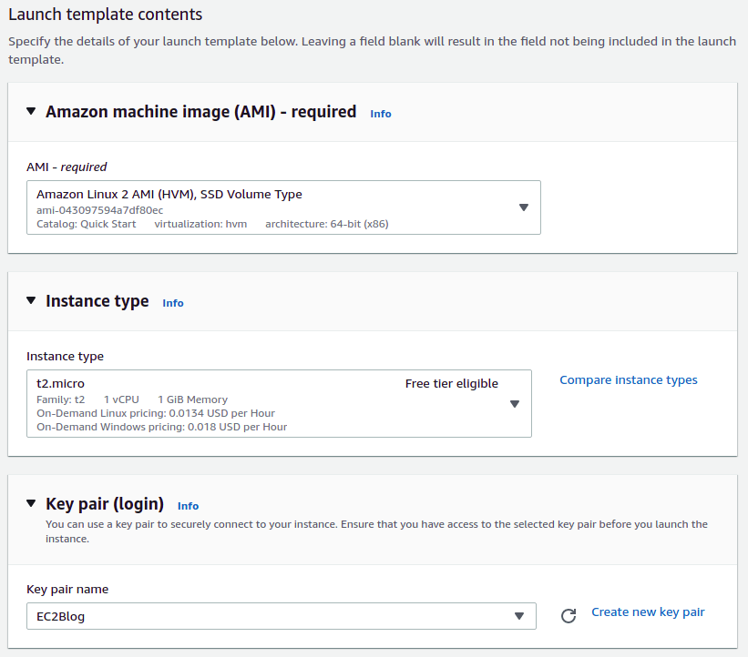Viewport: 748px width, 657px height.
Task: Click the Free tier eligible label
Action: pyautogui.click(x=451, y=384)
